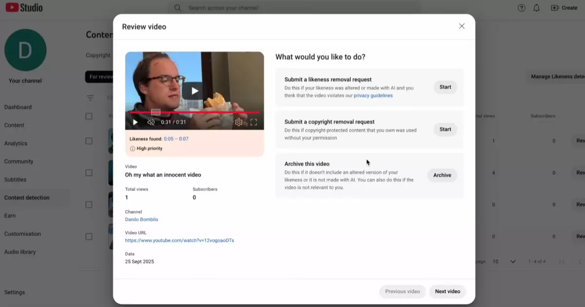585x307 pixels.
Task: Open the Help icon in the top bar
Action: 521,7
